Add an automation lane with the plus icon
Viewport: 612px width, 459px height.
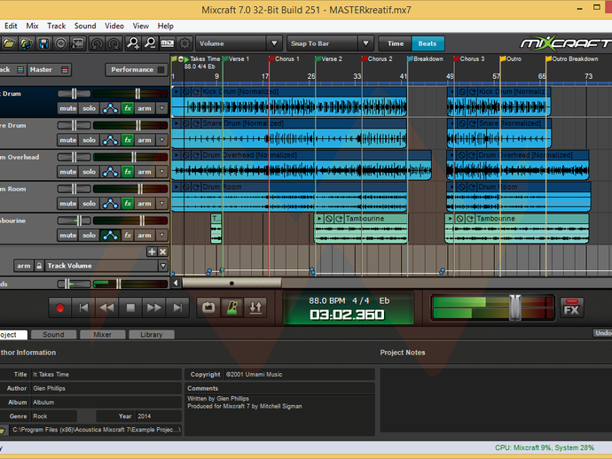point(152,252)
